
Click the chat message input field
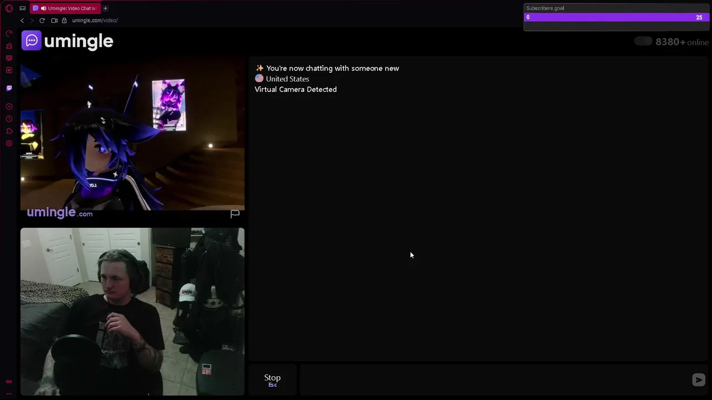tap(494, 380)
